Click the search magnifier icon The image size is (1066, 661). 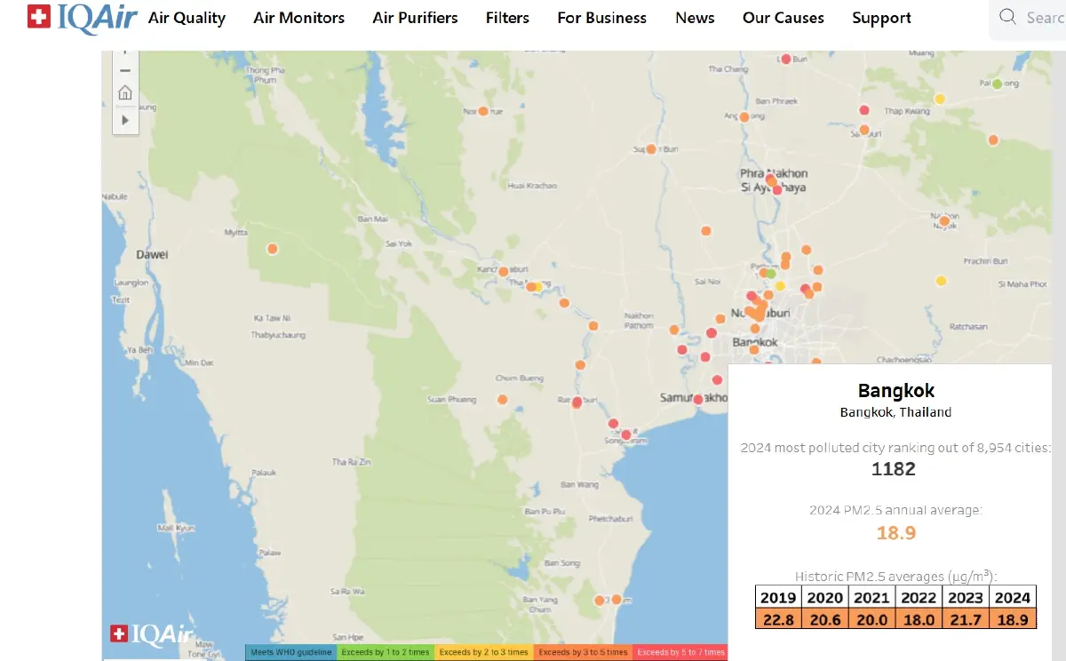pos(1007,17)
